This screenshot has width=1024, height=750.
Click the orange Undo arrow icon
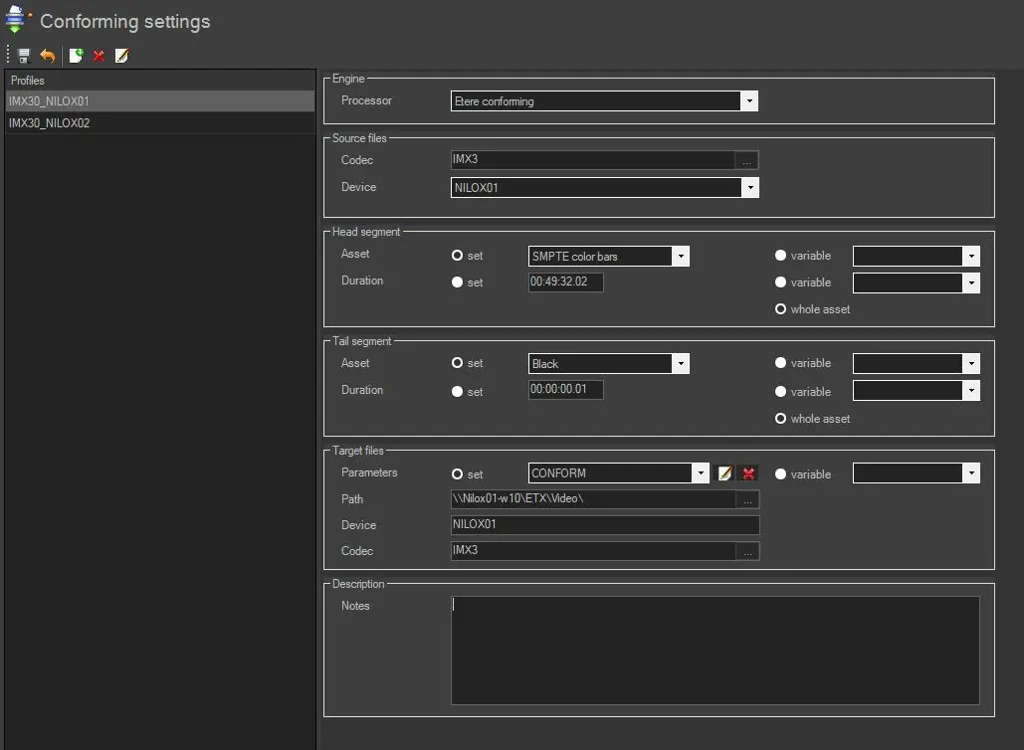(x=47, y=56)
